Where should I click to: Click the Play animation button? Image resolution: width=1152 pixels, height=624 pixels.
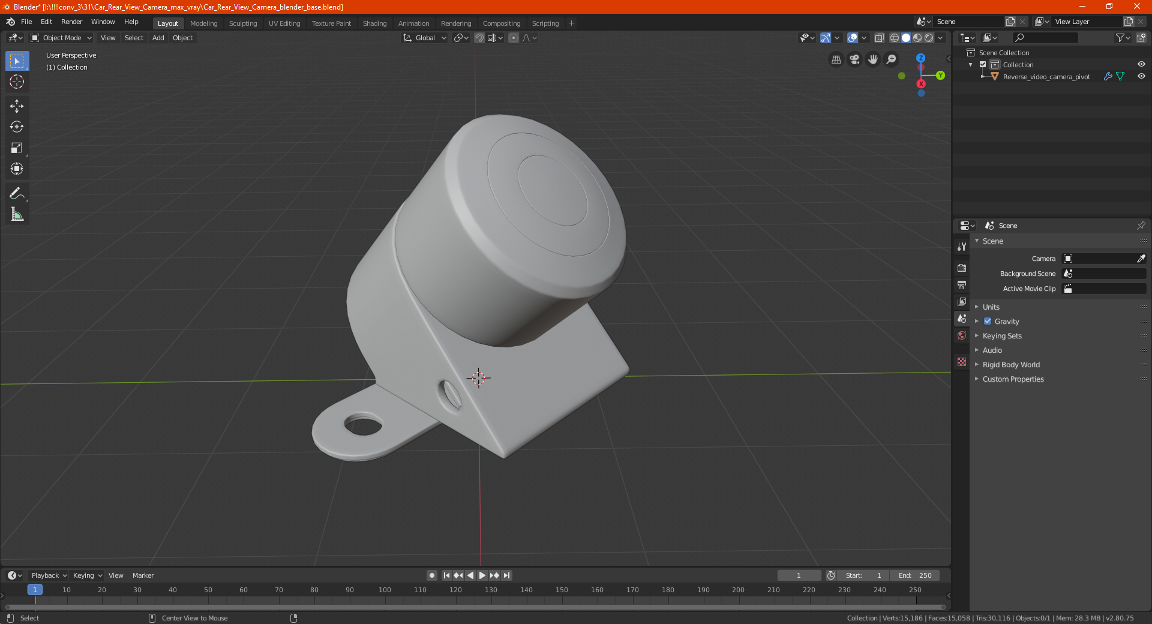click(x=482, y=575)
